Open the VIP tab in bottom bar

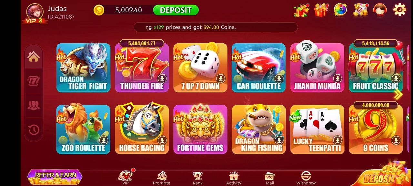(x=126, y=178)
